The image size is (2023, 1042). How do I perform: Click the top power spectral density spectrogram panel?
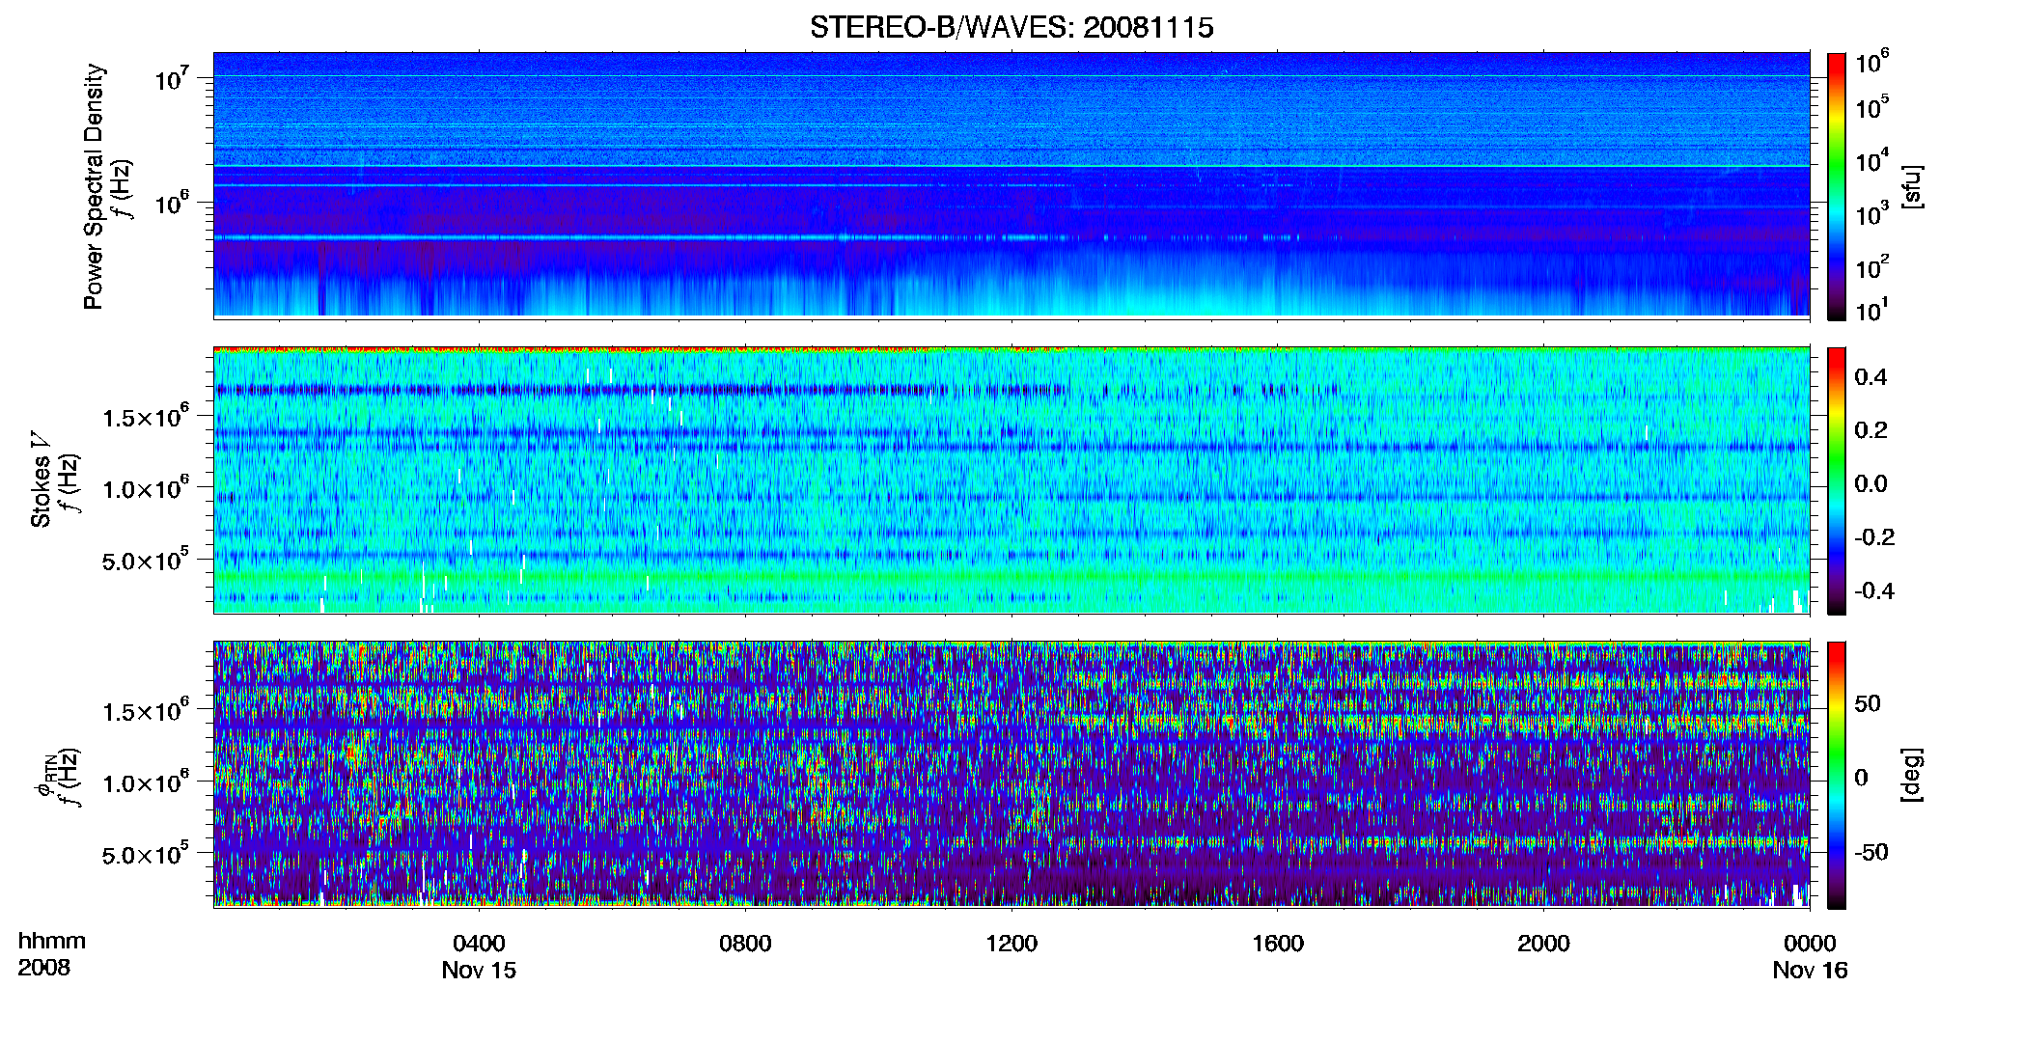click(x=1011, y=185)
